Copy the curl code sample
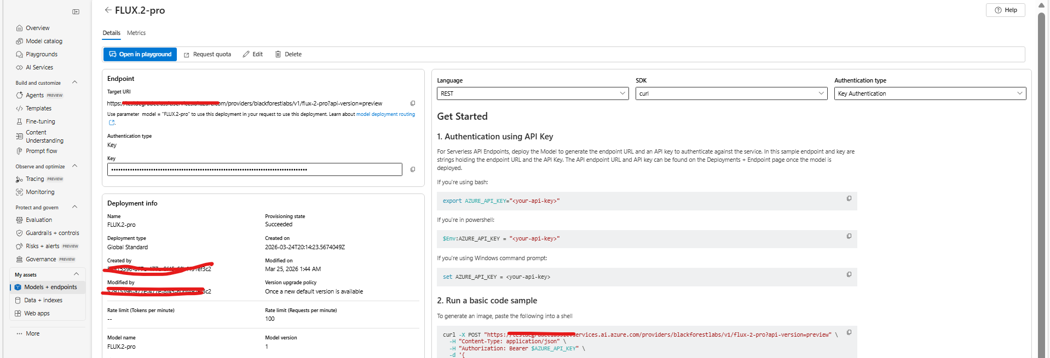 point(849,332)
